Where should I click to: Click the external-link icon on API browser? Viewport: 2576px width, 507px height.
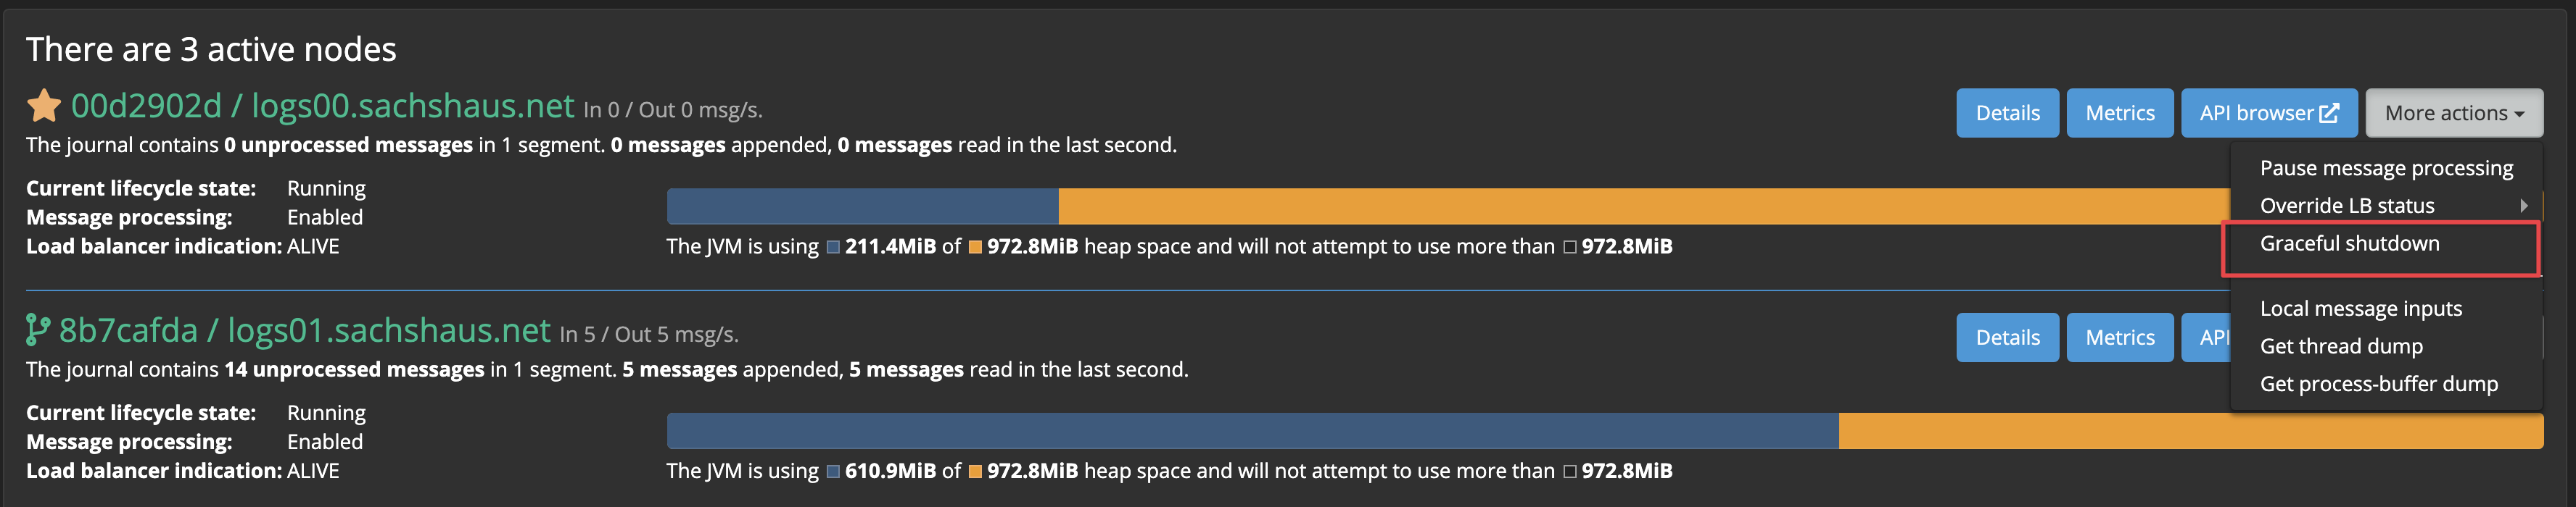coord(2327,113)
